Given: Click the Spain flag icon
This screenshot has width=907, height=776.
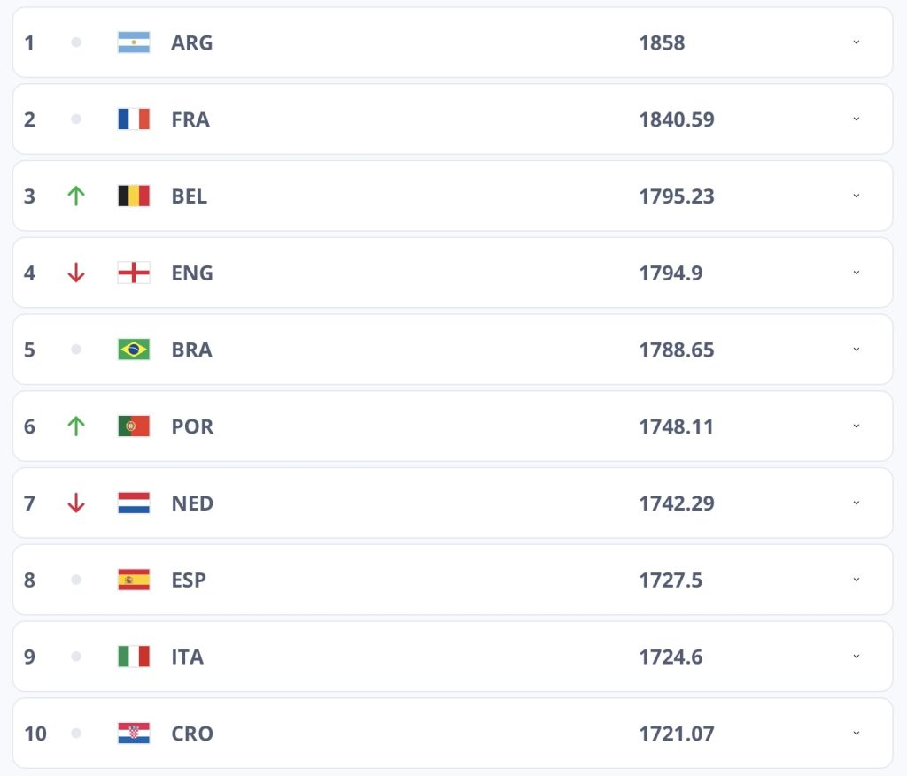Looking at the screenshot, I should pyautogui.click(x=134, y=580).
